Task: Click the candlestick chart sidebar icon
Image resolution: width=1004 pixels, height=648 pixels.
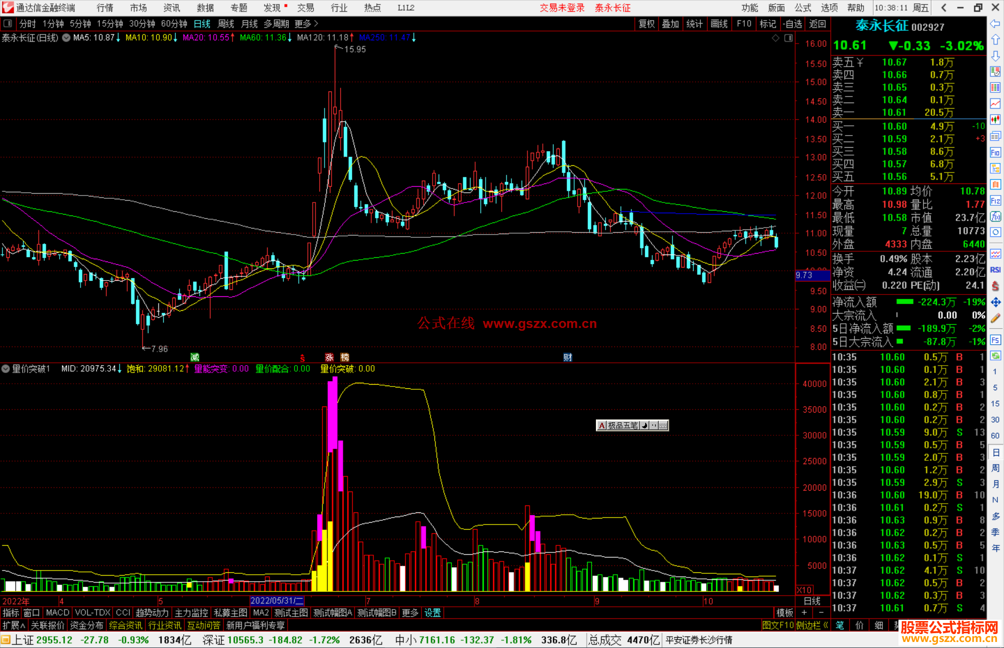Action: [x=995, y=120]
